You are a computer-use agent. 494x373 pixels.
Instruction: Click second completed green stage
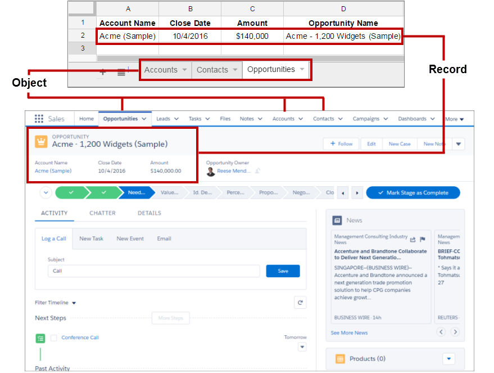tap(103, 192)
